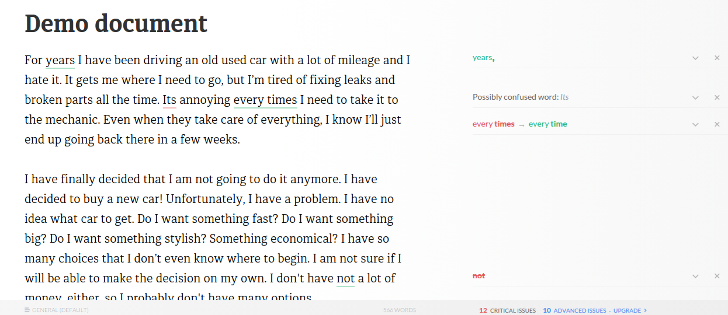728x315 pixels.
Task: Expand the "not" suggestion card chevron
Action: [695, 276]
